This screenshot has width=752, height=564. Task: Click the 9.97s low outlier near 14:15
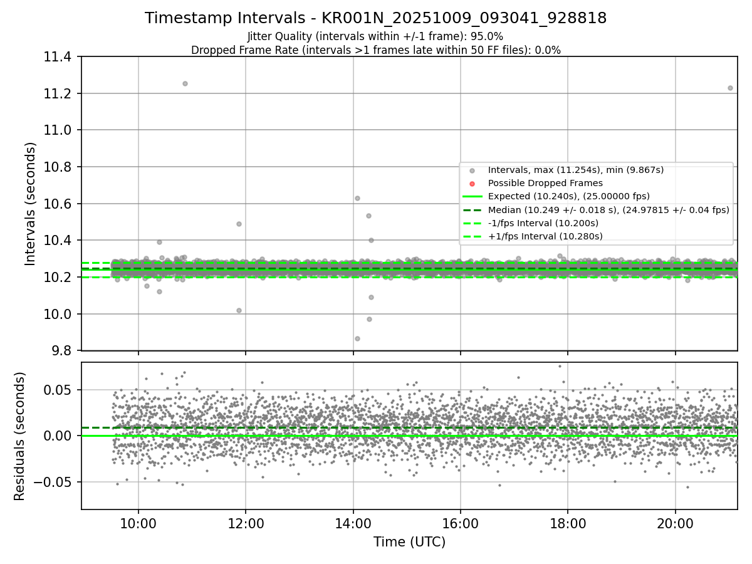tap(369, 319)
